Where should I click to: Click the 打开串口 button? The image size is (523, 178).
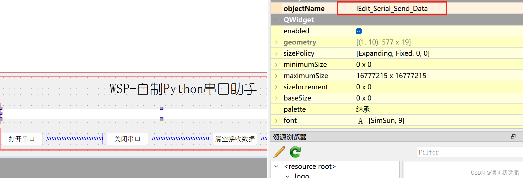click(22, 139)
